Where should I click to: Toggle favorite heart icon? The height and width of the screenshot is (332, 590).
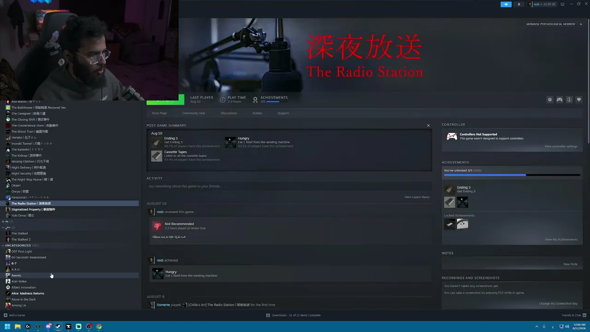pyautogui.click(x=579, y=100)
